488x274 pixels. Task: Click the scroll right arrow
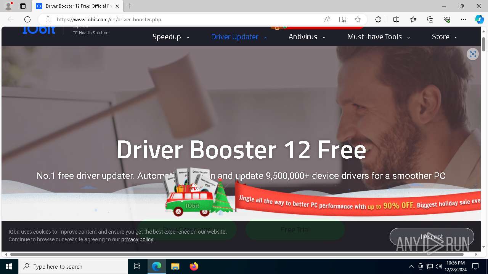(x=476, y=254)
